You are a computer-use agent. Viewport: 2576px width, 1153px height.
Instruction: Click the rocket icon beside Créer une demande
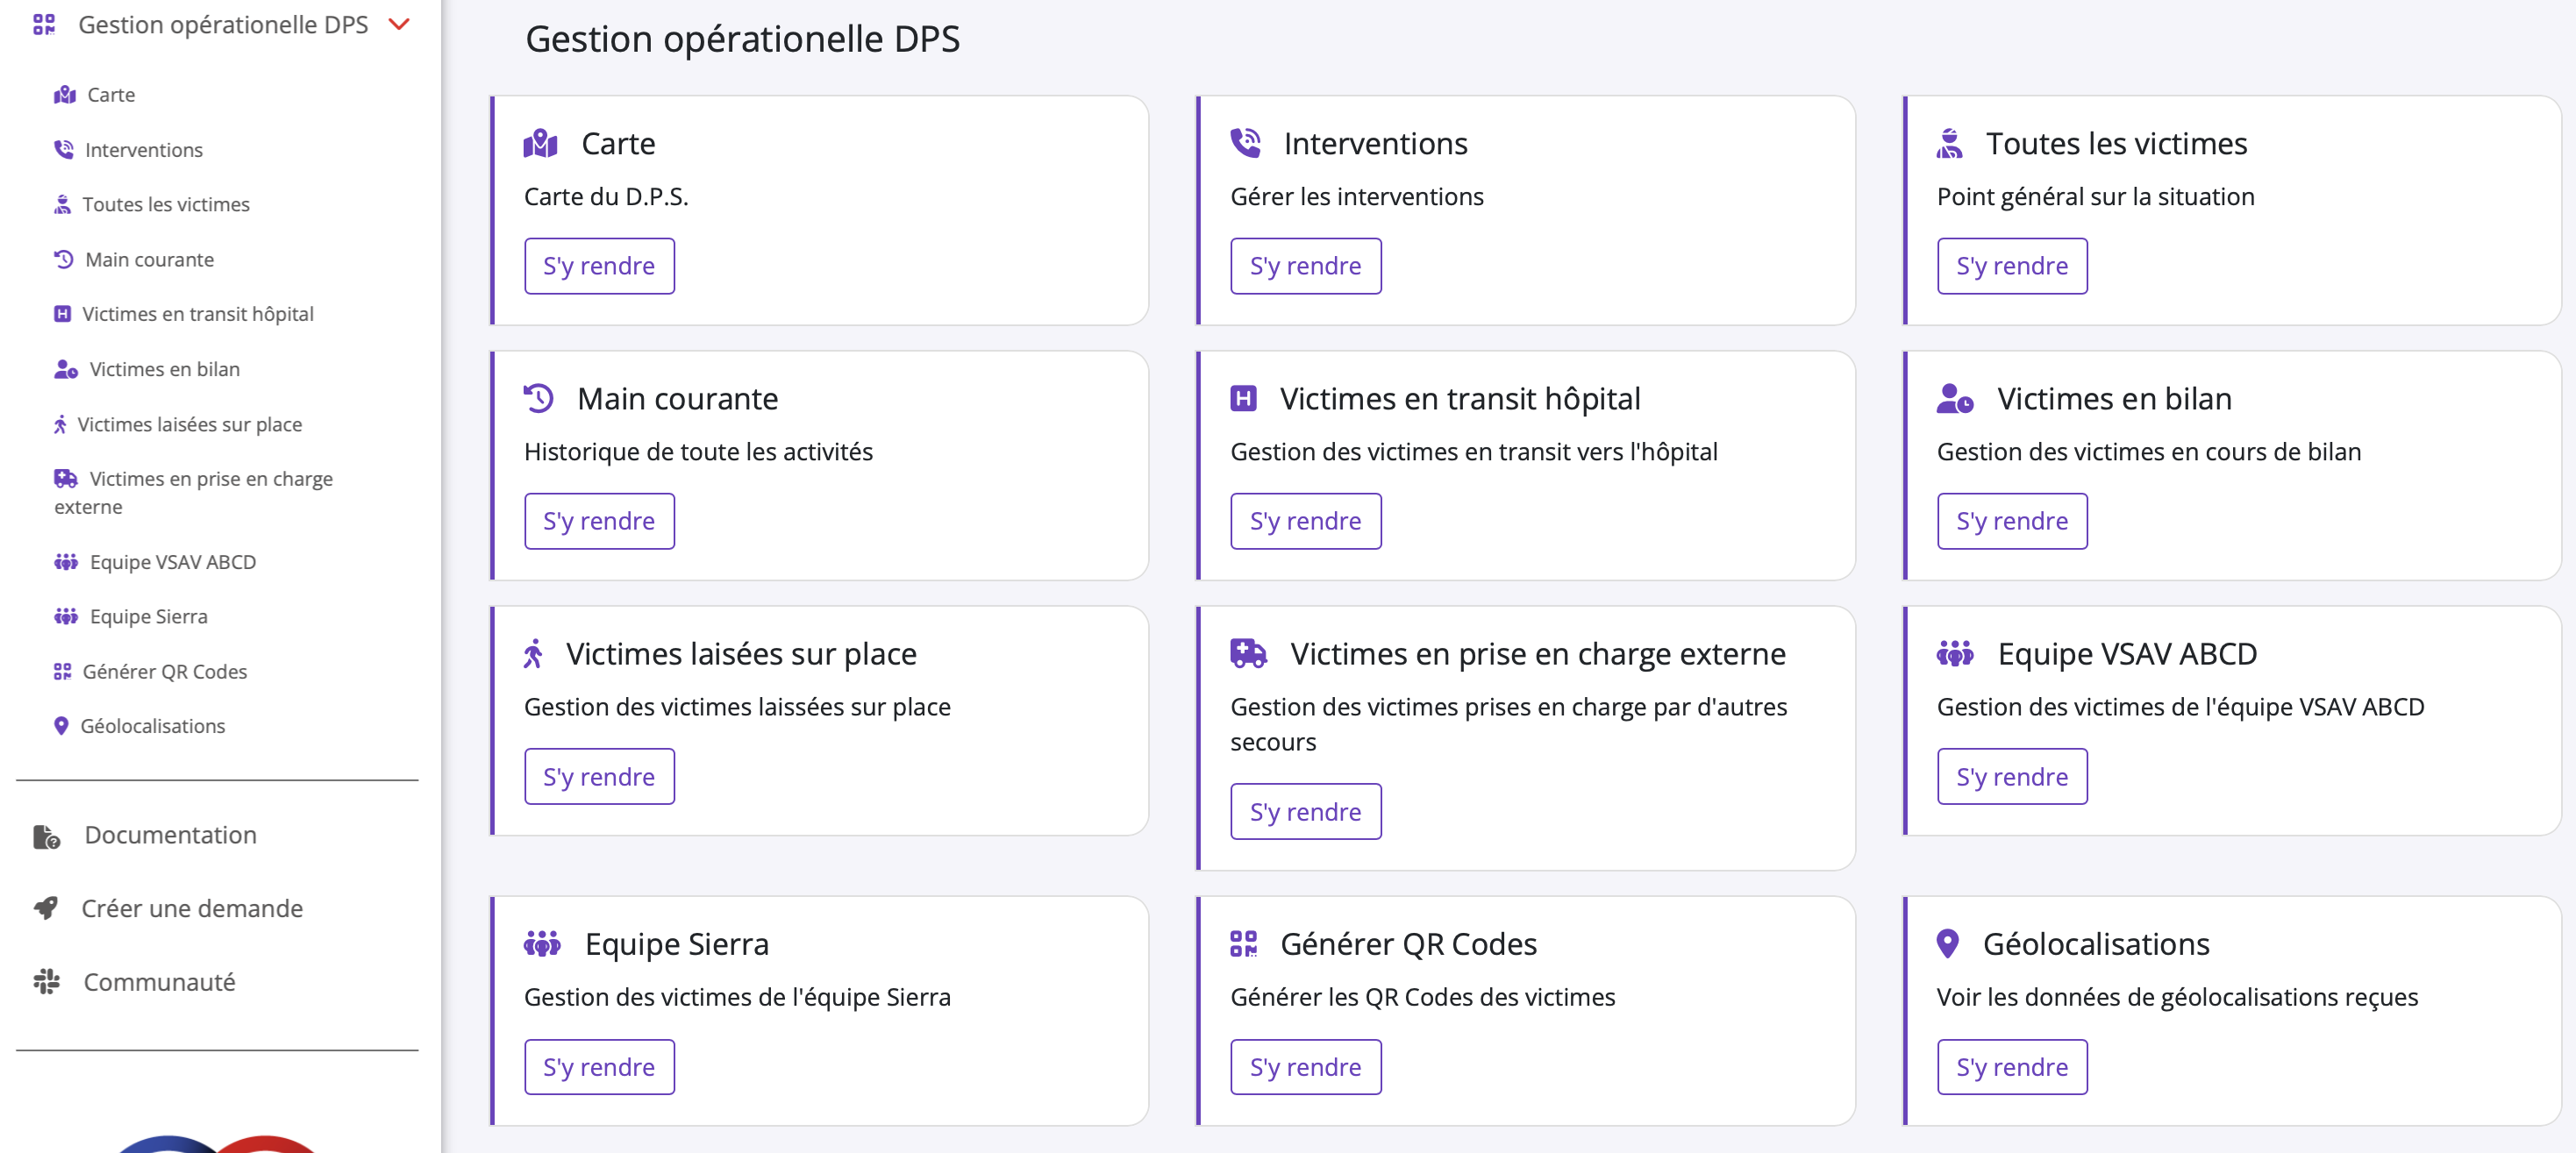[46, 908]
